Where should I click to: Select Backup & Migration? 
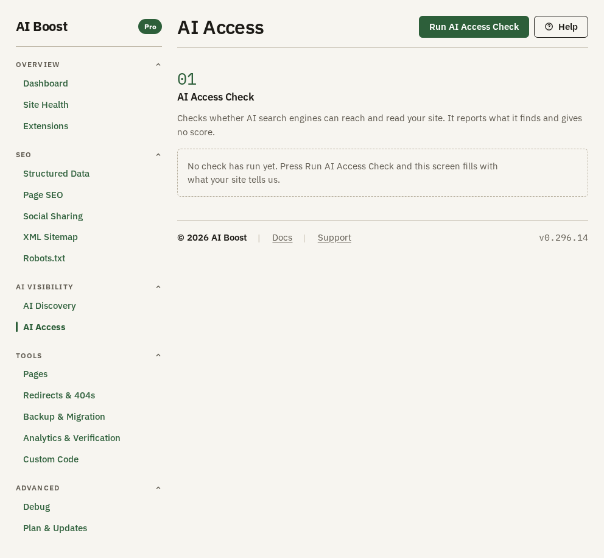tap(64, 417)
